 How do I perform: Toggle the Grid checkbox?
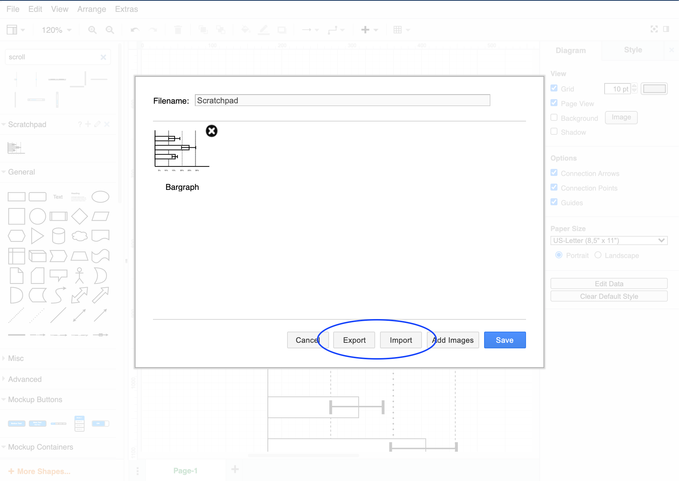[554, 88]
